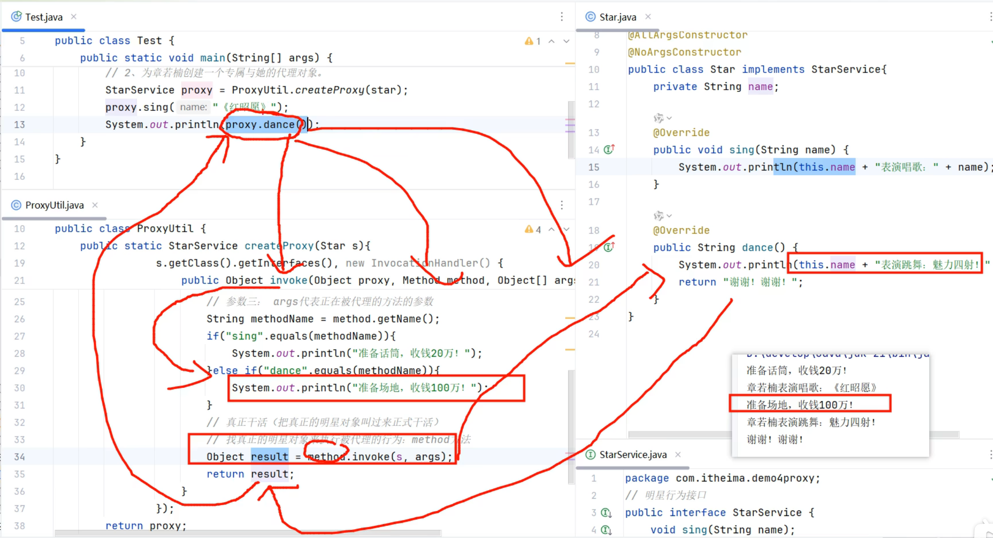Viewport: 993px width, 538px height.
Task: Click return "谢谢！谢谢！" statement
Action: [741, 282]
